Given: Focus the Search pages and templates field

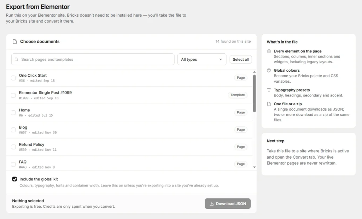Looking at the screenshot, I should 93,59.
